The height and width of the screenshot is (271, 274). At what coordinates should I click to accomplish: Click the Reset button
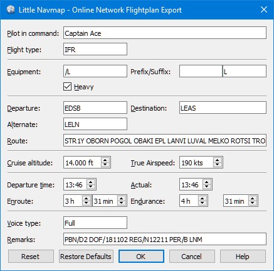tap(31, 256)
